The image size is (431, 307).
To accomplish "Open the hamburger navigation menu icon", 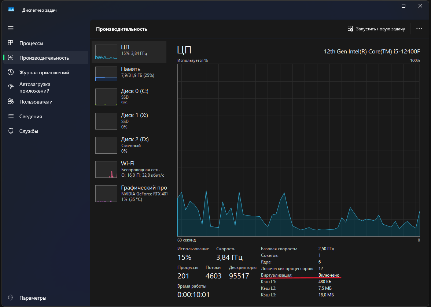I will (10, 28).
